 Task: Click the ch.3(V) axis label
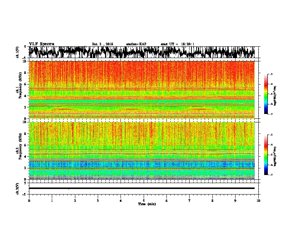(x=18, y=189)
